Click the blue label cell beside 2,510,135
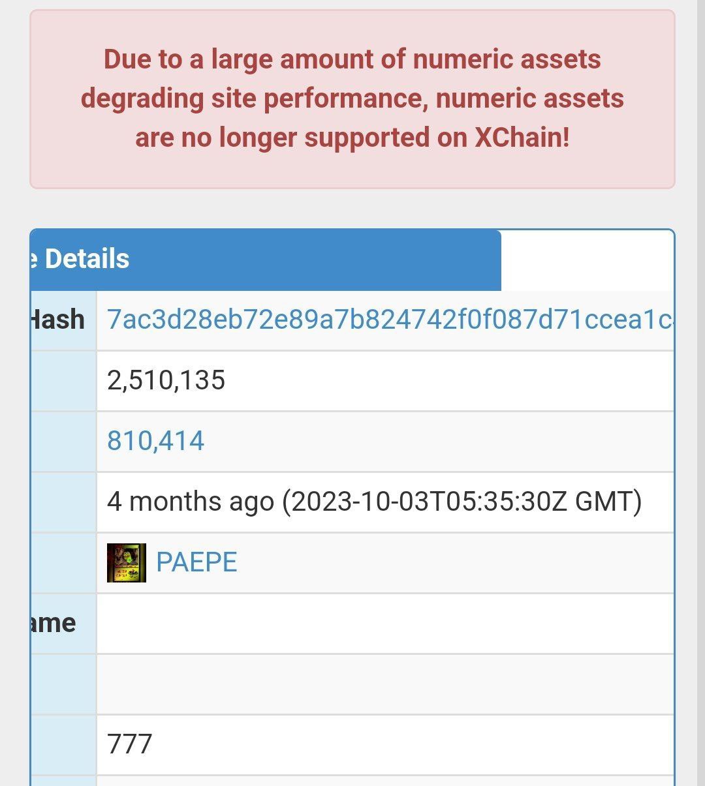 coord(63,381)
